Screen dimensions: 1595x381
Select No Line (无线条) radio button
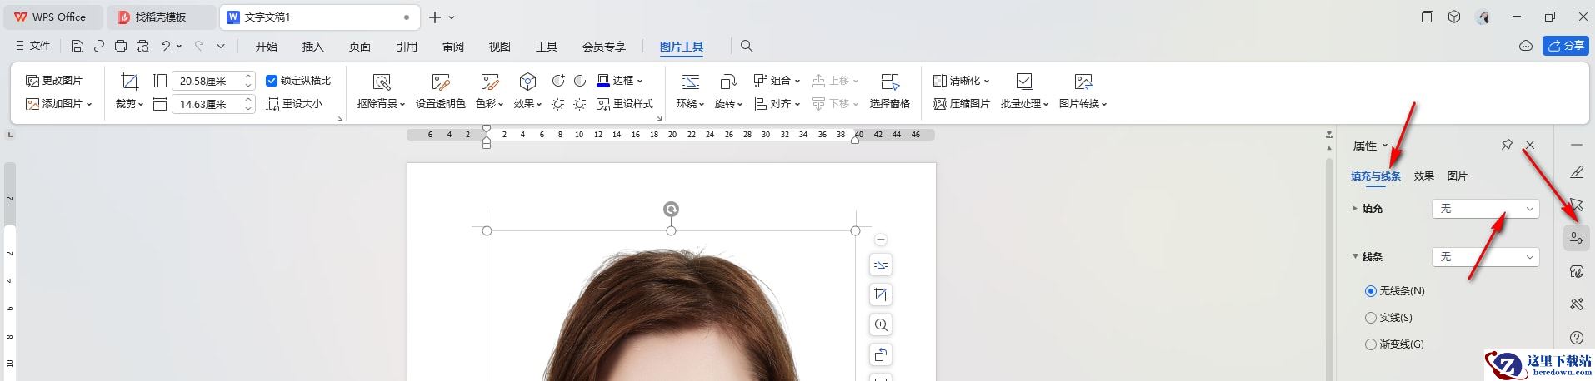coord(1371,291)
